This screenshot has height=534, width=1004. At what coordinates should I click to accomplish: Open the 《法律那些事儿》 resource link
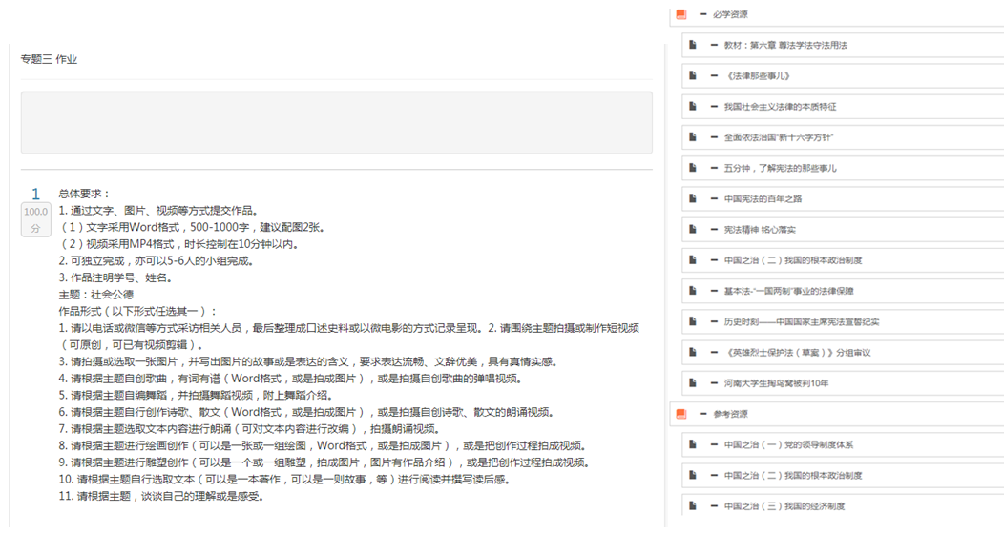758,76
